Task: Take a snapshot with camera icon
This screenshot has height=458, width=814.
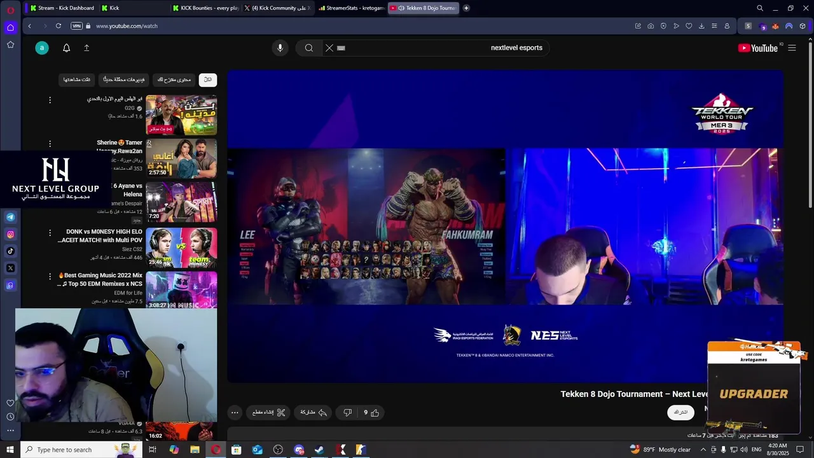Action: pyautogui.click(x=651, y=26)
